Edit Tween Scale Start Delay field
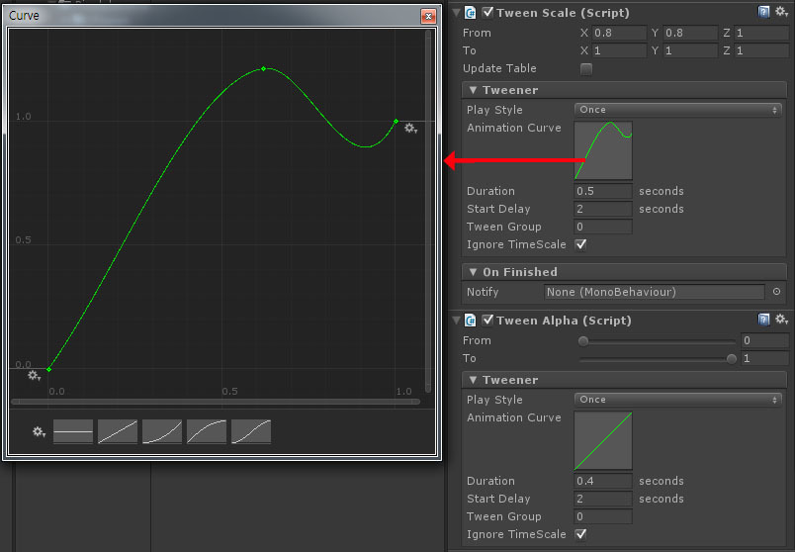The image size is (795, 552). [x=603, y=209]
